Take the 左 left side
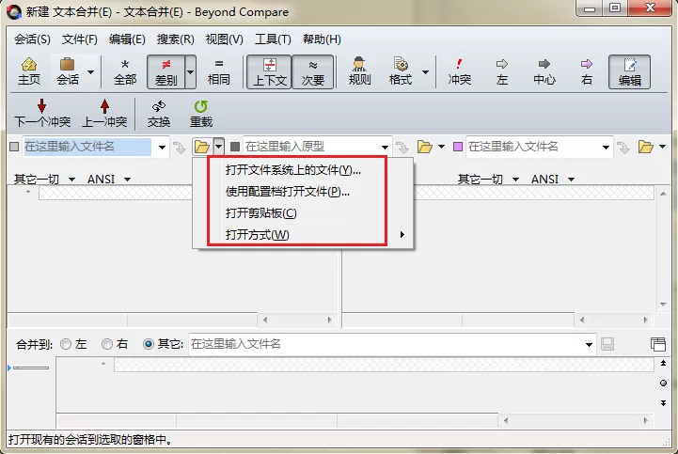The image size is (678, 454). point(501,71)
